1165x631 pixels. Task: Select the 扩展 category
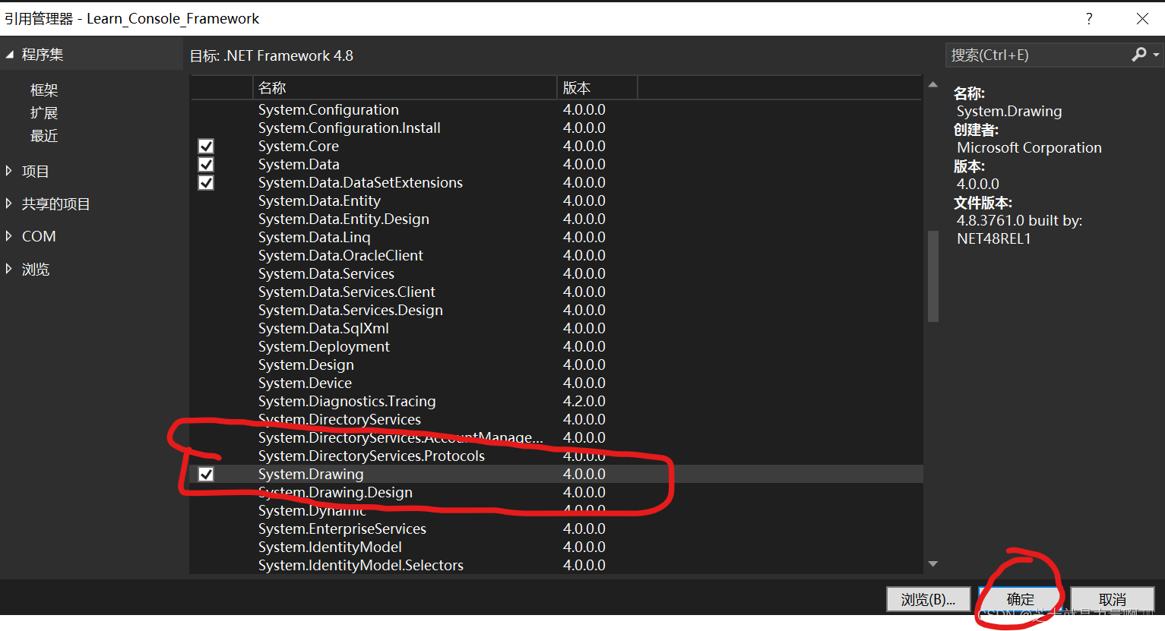click(44, 113)
